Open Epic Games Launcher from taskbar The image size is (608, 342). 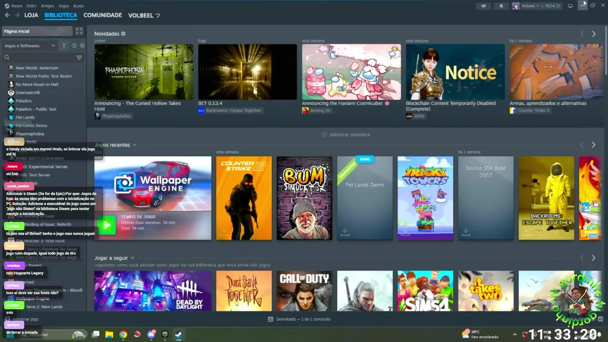(x=165, y=334)
